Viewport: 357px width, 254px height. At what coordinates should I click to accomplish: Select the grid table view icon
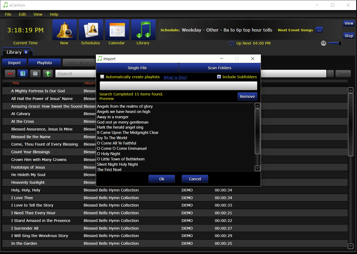(x=35, y=74)
